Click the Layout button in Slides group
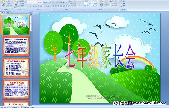 coord(22,1)
